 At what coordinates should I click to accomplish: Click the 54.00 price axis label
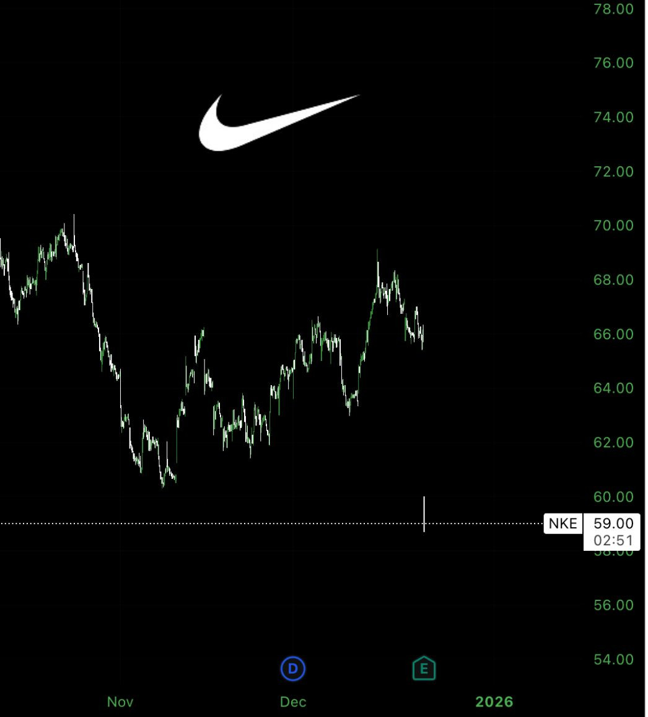(x=613, y=659)
